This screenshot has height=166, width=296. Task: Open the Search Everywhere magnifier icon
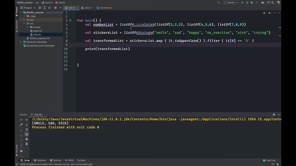[x=273, y=3]
